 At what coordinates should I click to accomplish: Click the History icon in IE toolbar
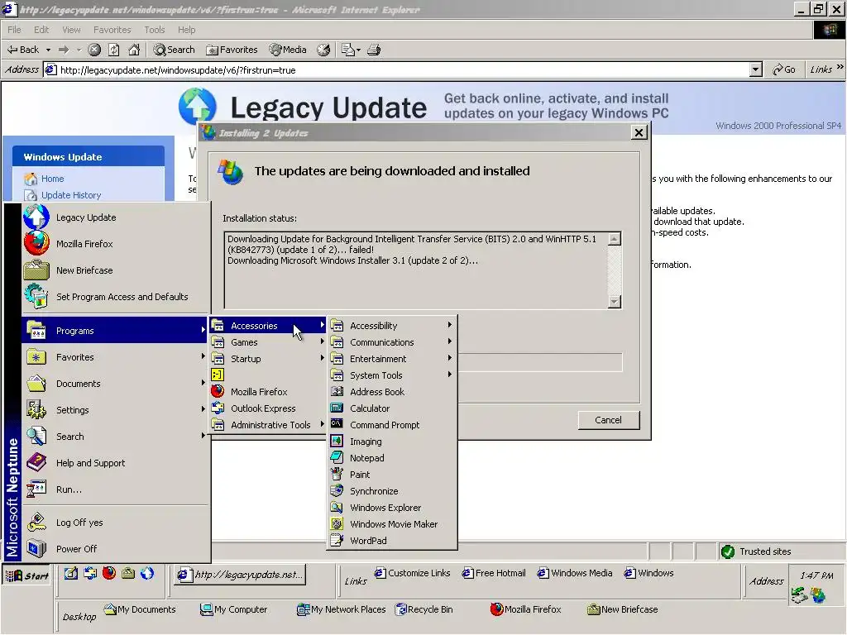pos(323,50)
